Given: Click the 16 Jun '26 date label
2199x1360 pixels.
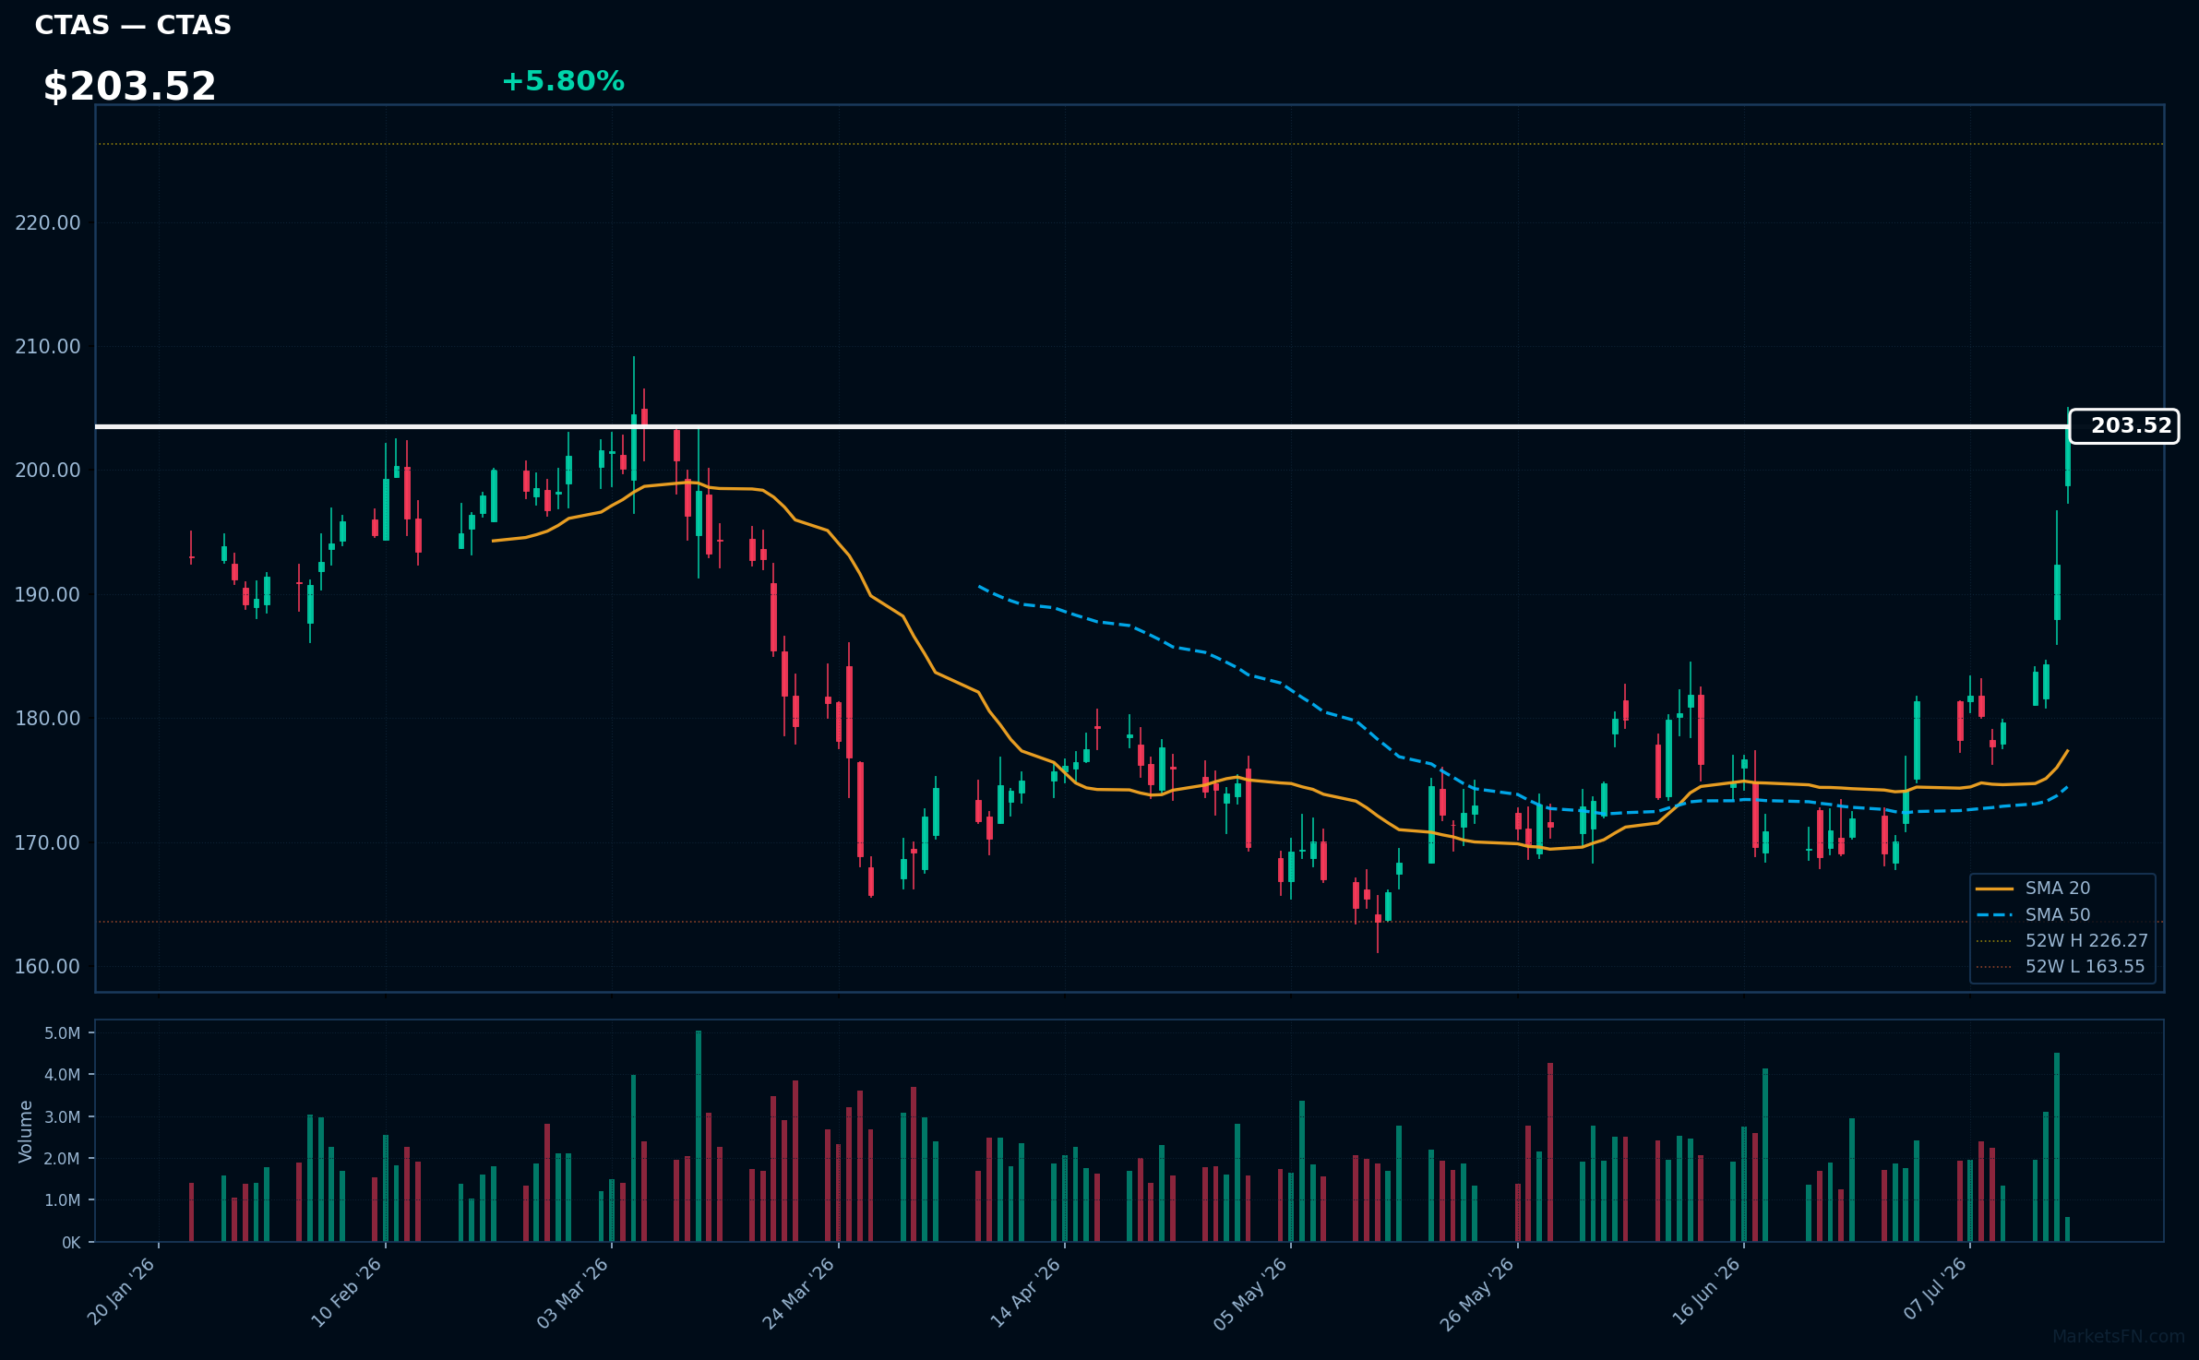Looking at the screenshot, I should pyautogui.click(x=1705, y=1292).
